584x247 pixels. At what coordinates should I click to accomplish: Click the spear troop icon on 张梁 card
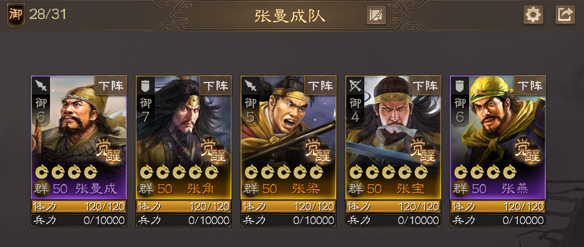click(250, 86)
